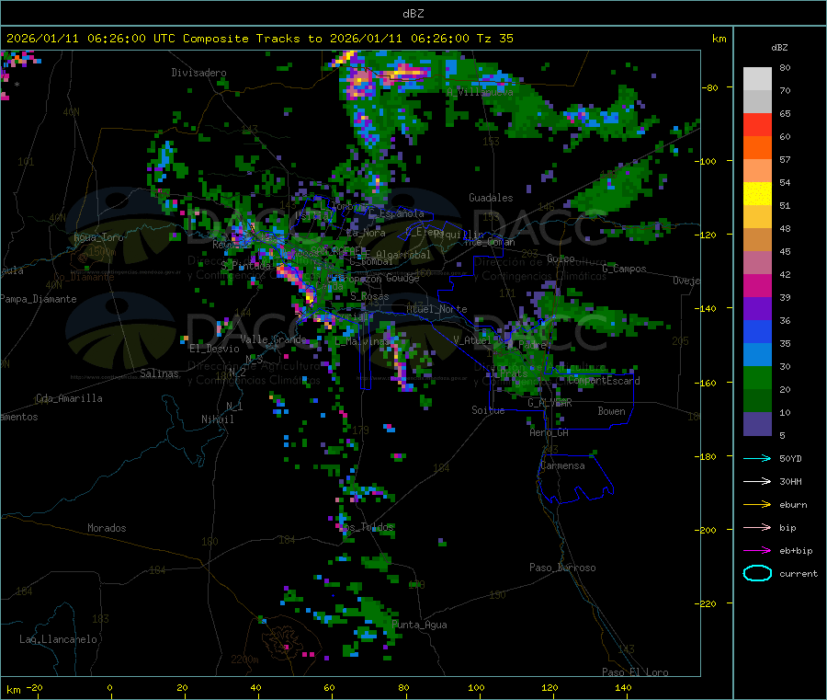Image resolution: width=827 pixels, height=700 pixels.
Task: Click the 'G_Campos' map label
Action: coord(624,269)
